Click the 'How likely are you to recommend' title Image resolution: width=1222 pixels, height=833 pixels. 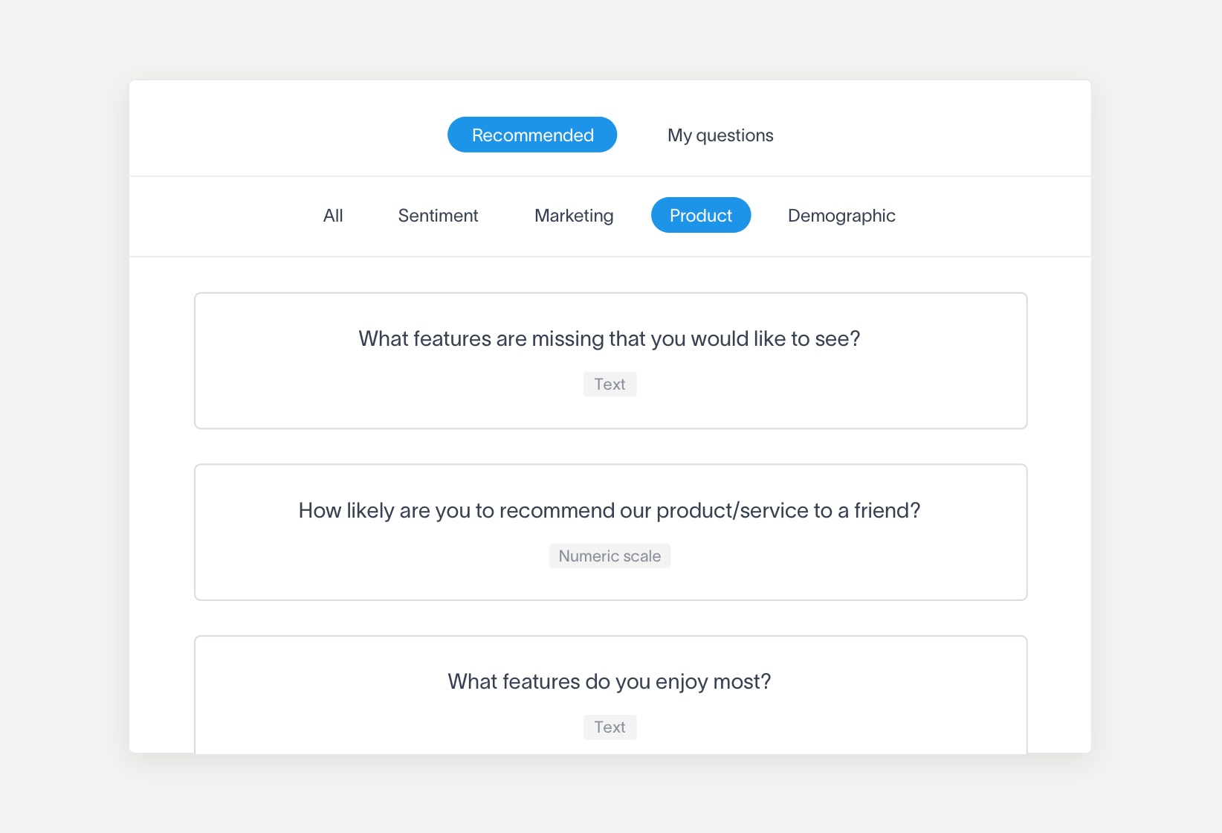coord(610,511)
